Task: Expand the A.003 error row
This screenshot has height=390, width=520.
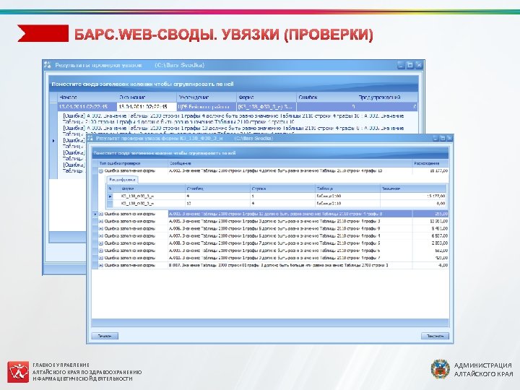Action: coord(101,214)
